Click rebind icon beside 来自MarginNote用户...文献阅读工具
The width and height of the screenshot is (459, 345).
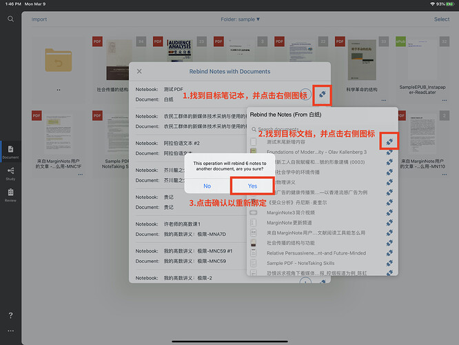coord(389,233)
